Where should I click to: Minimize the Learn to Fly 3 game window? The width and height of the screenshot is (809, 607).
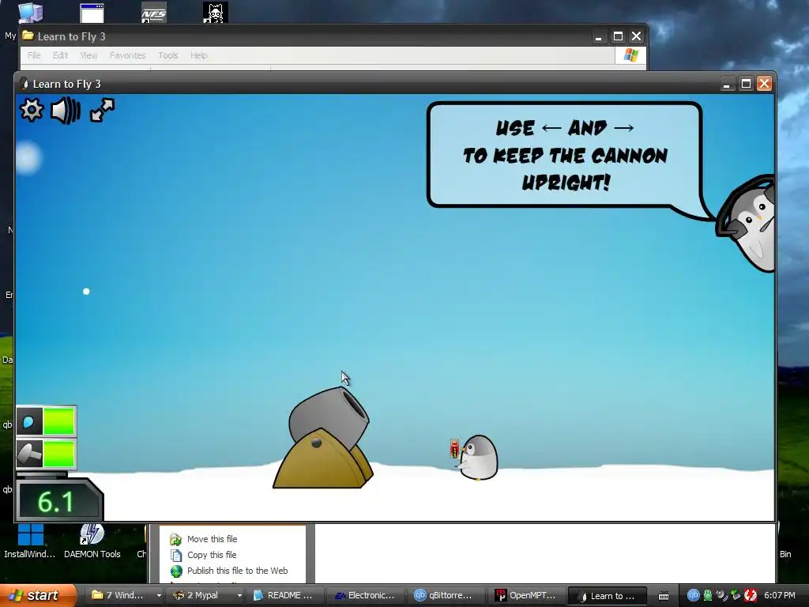click(x=727, y=84)
